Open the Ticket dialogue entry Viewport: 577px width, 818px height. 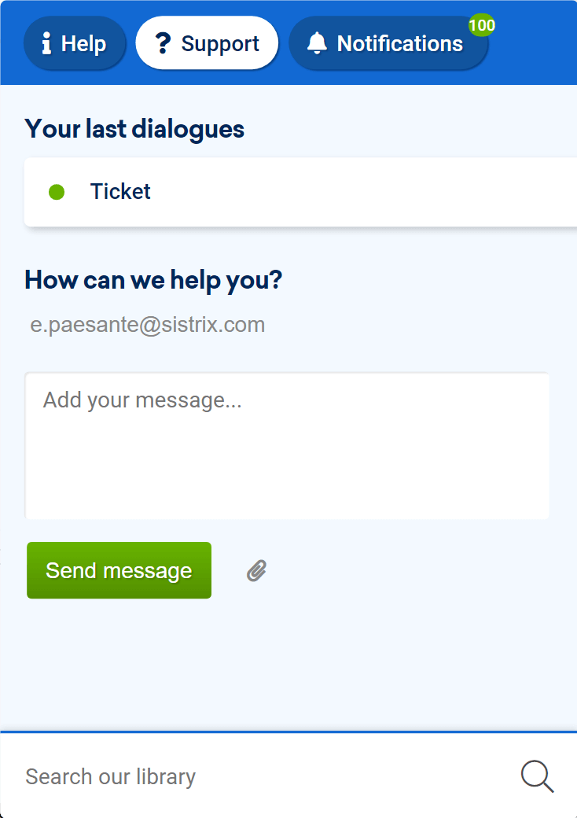300,192
